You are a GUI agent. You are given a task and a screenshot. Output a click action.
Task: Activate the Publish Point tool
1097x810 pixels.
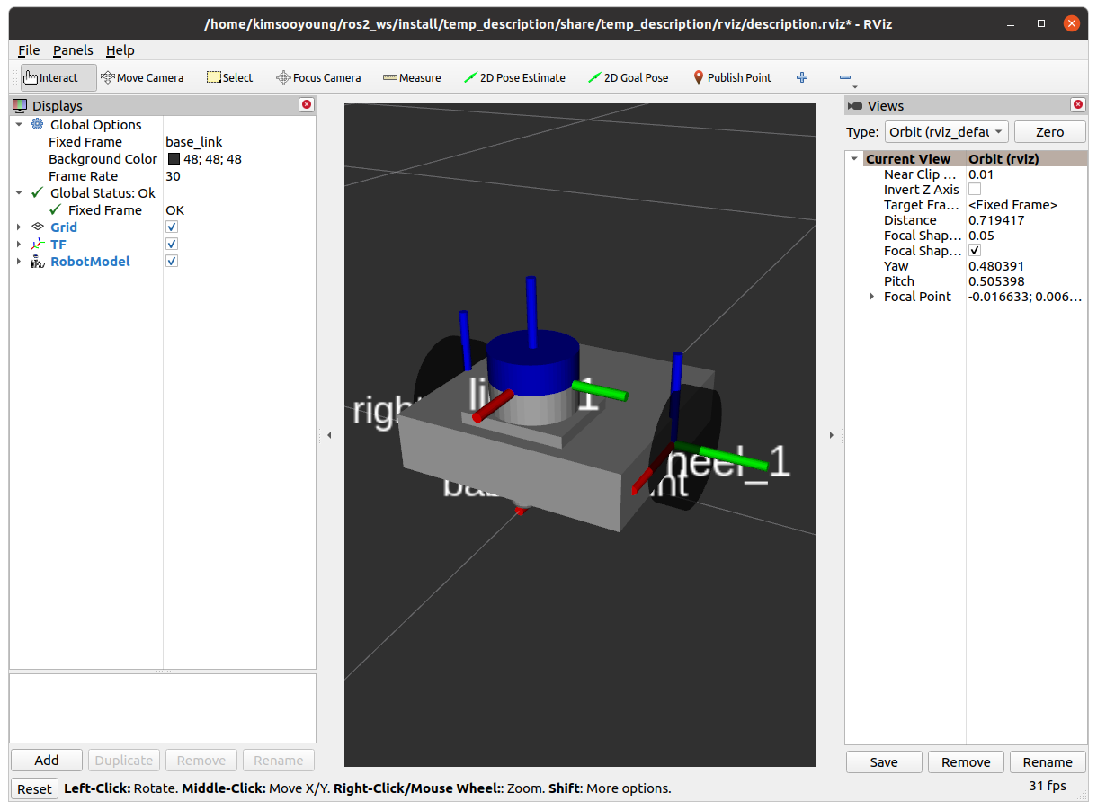coord(732,77)
